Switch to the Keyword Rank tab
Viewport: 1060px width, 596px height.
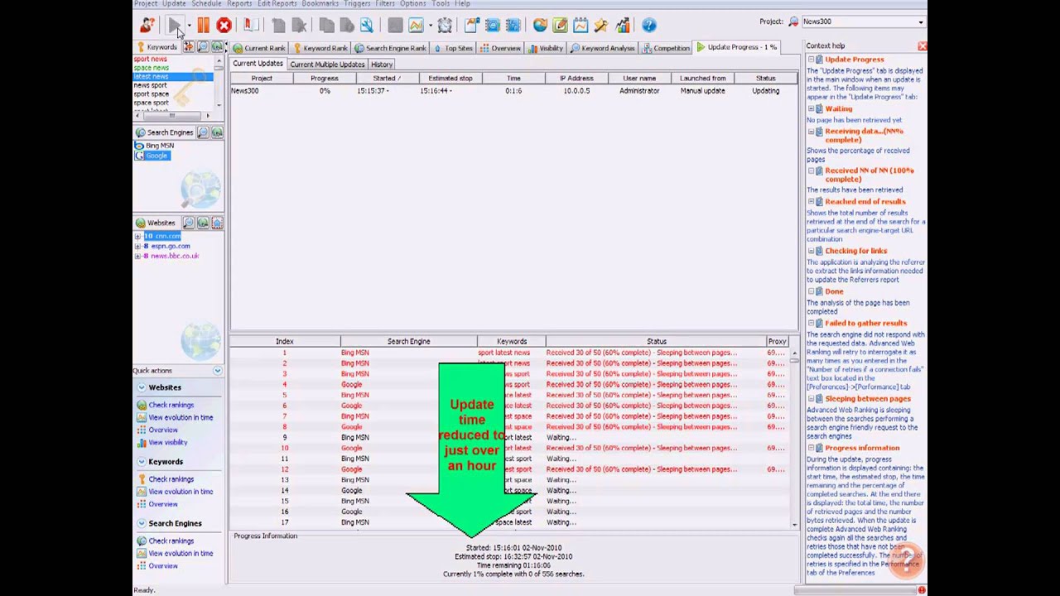point(320,48)
